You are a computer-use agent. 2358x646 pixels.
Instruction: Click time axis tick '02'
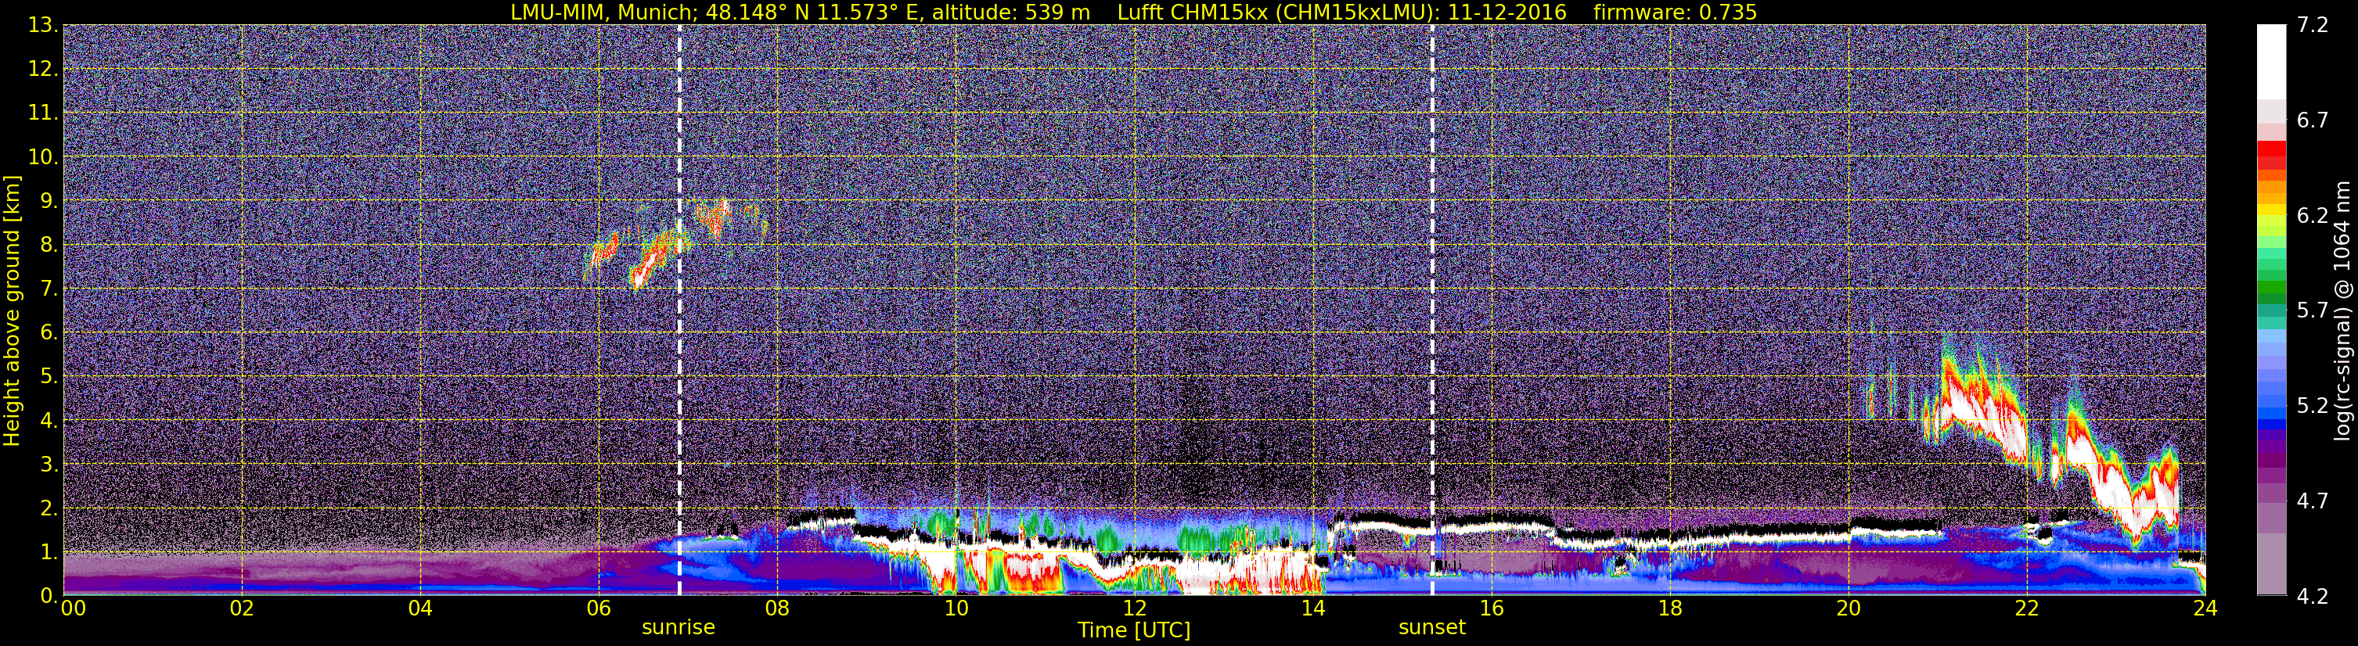[x=242, y=609]
